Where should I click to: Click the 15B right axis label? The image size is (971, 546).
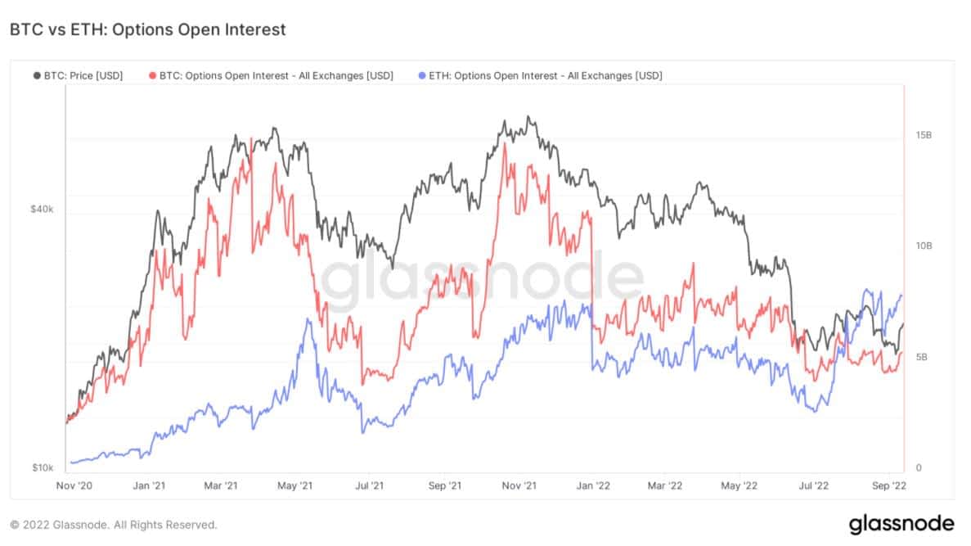coord(924,135)
